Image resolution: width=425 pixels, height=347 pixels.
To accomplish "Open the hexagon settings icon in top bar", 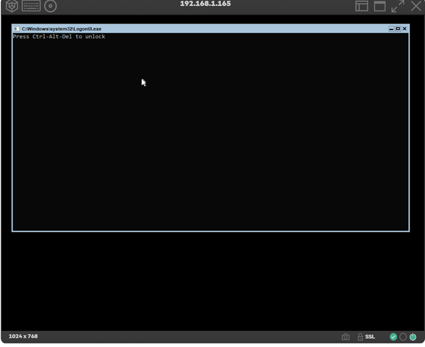I will pos(12,6).
